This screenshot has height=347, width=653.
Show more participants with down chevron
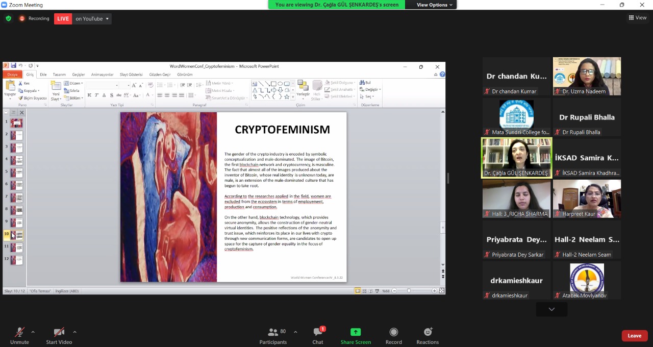pos(551,309)
